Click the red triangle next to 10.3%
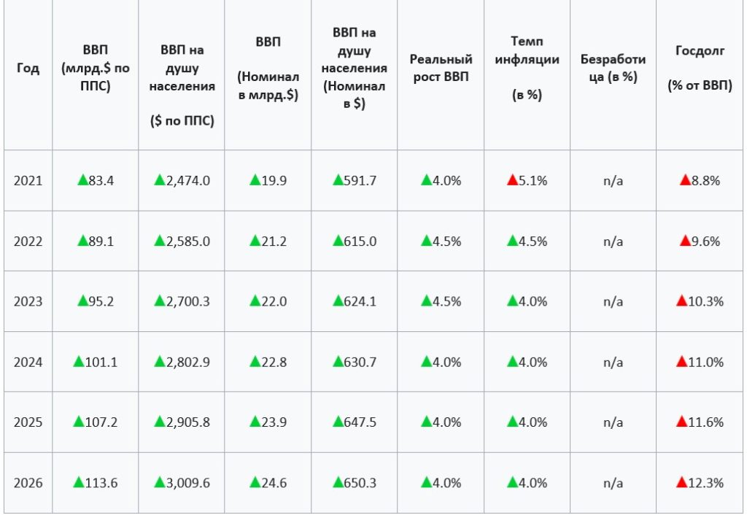 pyautogui.click(x=681, y=301)
